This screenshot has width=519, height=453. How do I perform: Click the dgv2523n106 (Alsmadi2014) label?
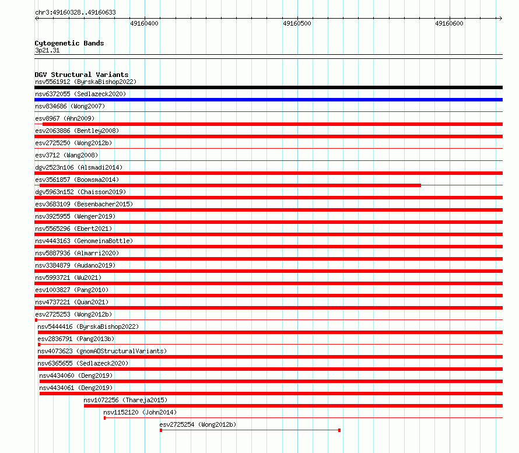tap(79, 167)
